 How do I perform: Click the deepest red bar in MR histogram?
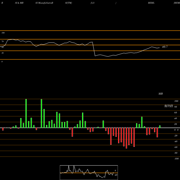pos(126,138)
